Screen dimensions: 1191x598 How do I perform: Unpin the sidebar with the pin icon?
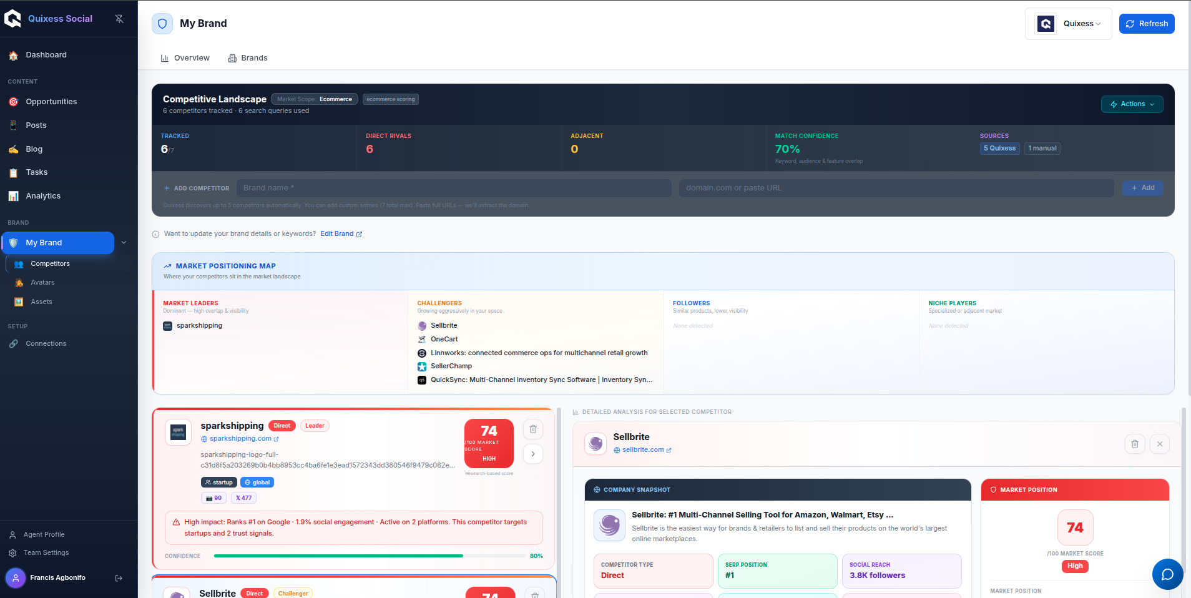[x=119, y=19]
